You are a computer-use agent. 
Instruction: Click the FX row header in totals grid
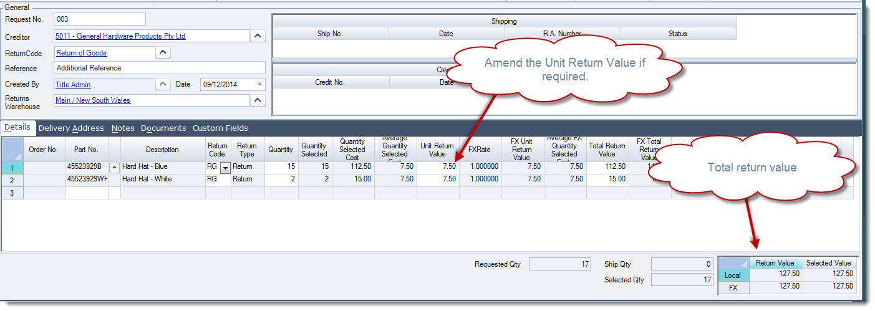733,287
